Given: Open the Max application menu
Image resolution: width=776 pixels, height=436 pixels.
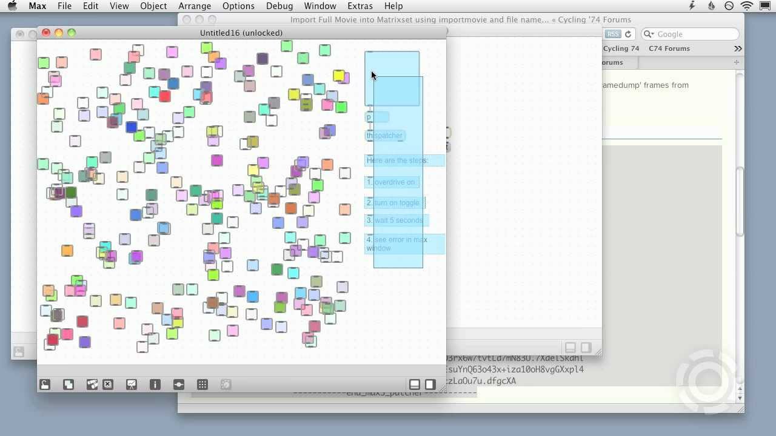Looking at the screenshot, I should [38, 6].
